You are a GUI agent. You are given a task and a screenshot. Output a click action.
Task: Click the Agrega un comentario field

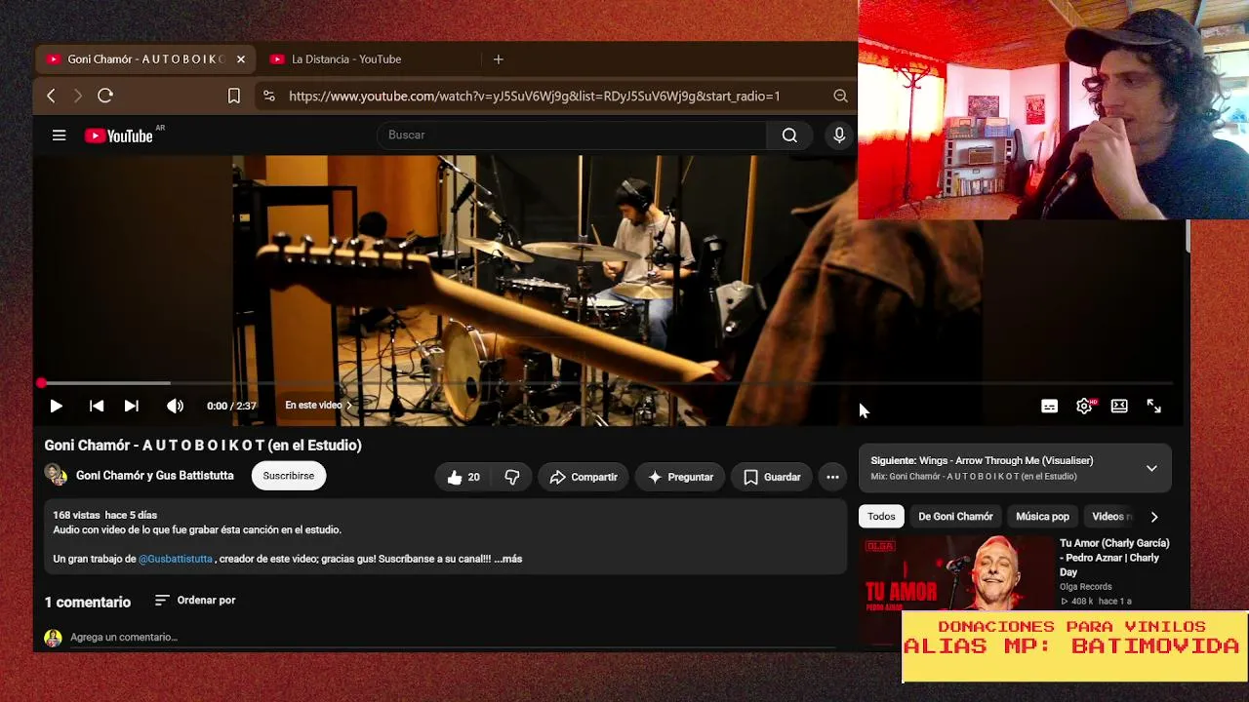pyautogui.click(x=453, y=638)
